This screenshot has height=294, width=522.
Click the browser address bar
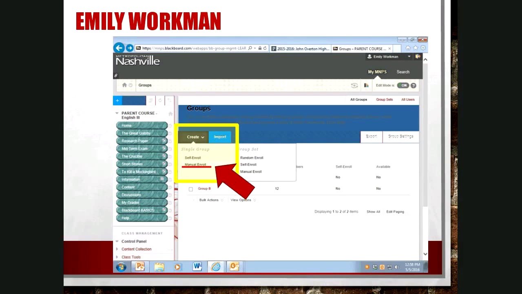click(201, 48)
